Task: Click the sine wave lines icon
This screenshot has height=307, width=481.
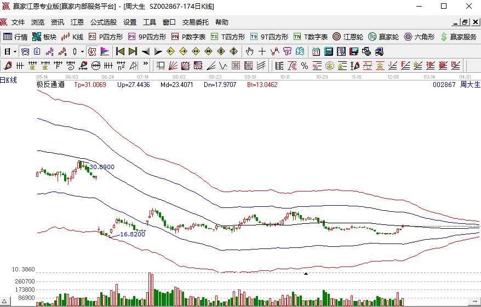Action: pyautogui.click(x=367, y=66)
